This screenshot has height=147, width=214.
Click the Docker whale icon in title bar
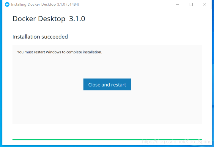click(x=7, y=4)
